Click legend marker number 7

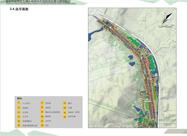pos(42,103)
